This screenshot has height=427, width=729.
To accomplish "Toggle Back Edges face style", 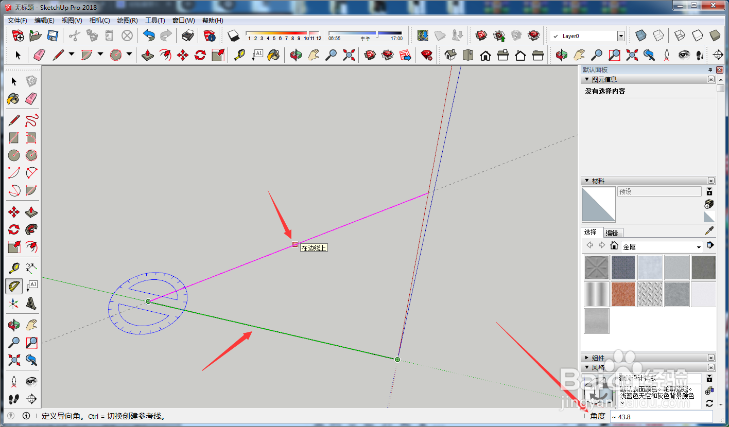I will click(658, 35).
